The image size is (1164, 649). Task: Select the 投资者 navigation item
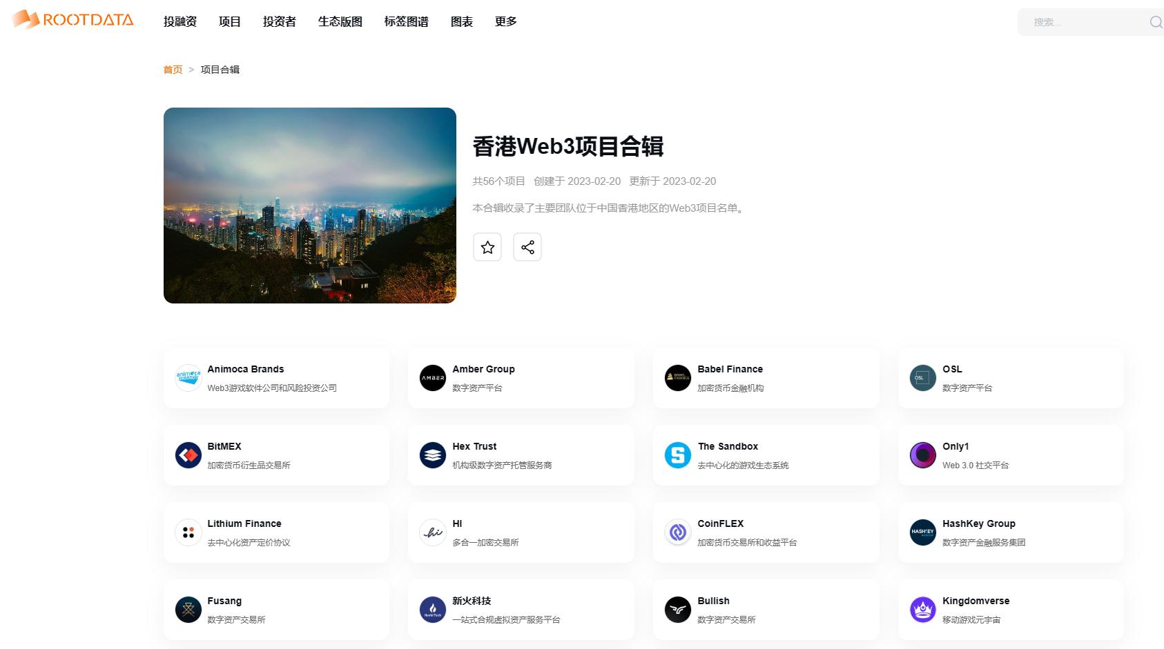click(x=278, y=21)
